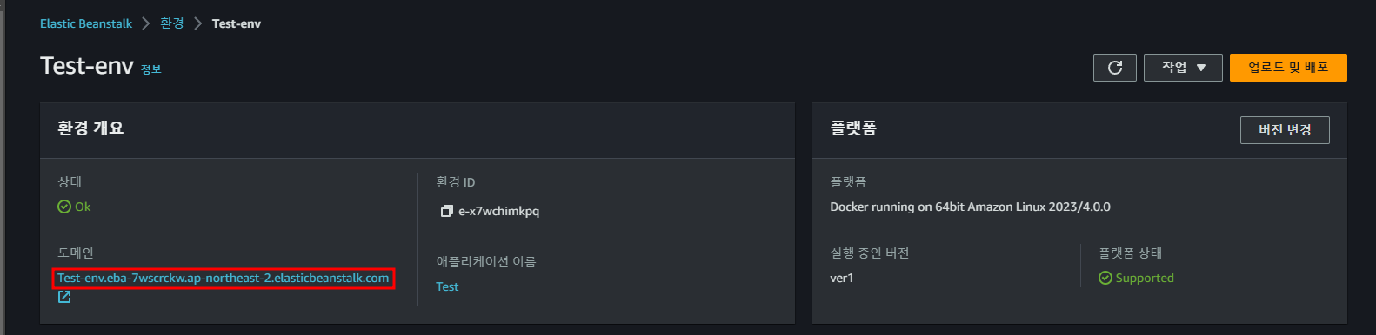Click chevron before Test-env breadcrumb
The width and height of the screenshot is (1376, 335).
coord(198,23)
